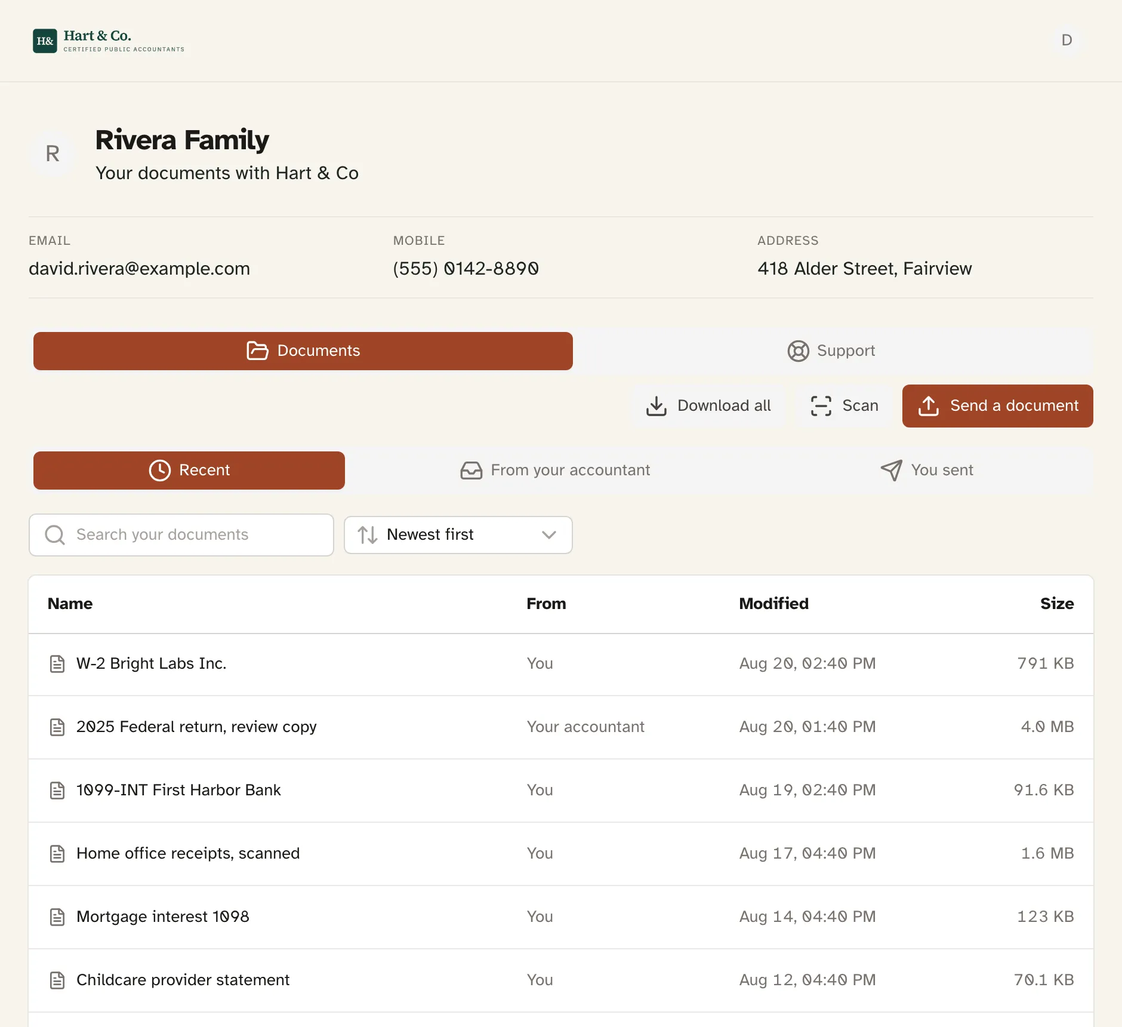
Task: Click the mobile number (555) 0142-8890
Action: pyautogui.click(x=466, y=269)
